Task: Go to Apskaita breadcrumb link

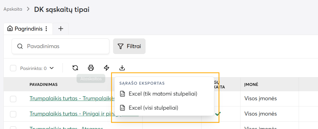Action: pyautogui.click(x=13, y=9)
